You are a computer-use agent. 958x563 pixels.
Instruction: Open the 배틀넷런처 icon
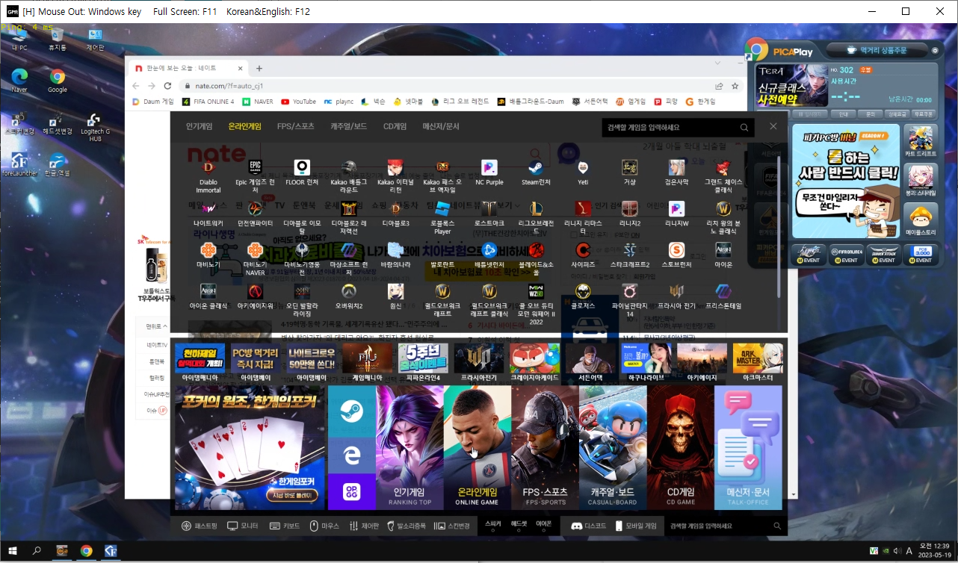click(489, 250)
